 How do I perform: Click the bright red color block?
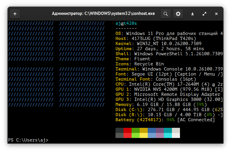(127, 135)
